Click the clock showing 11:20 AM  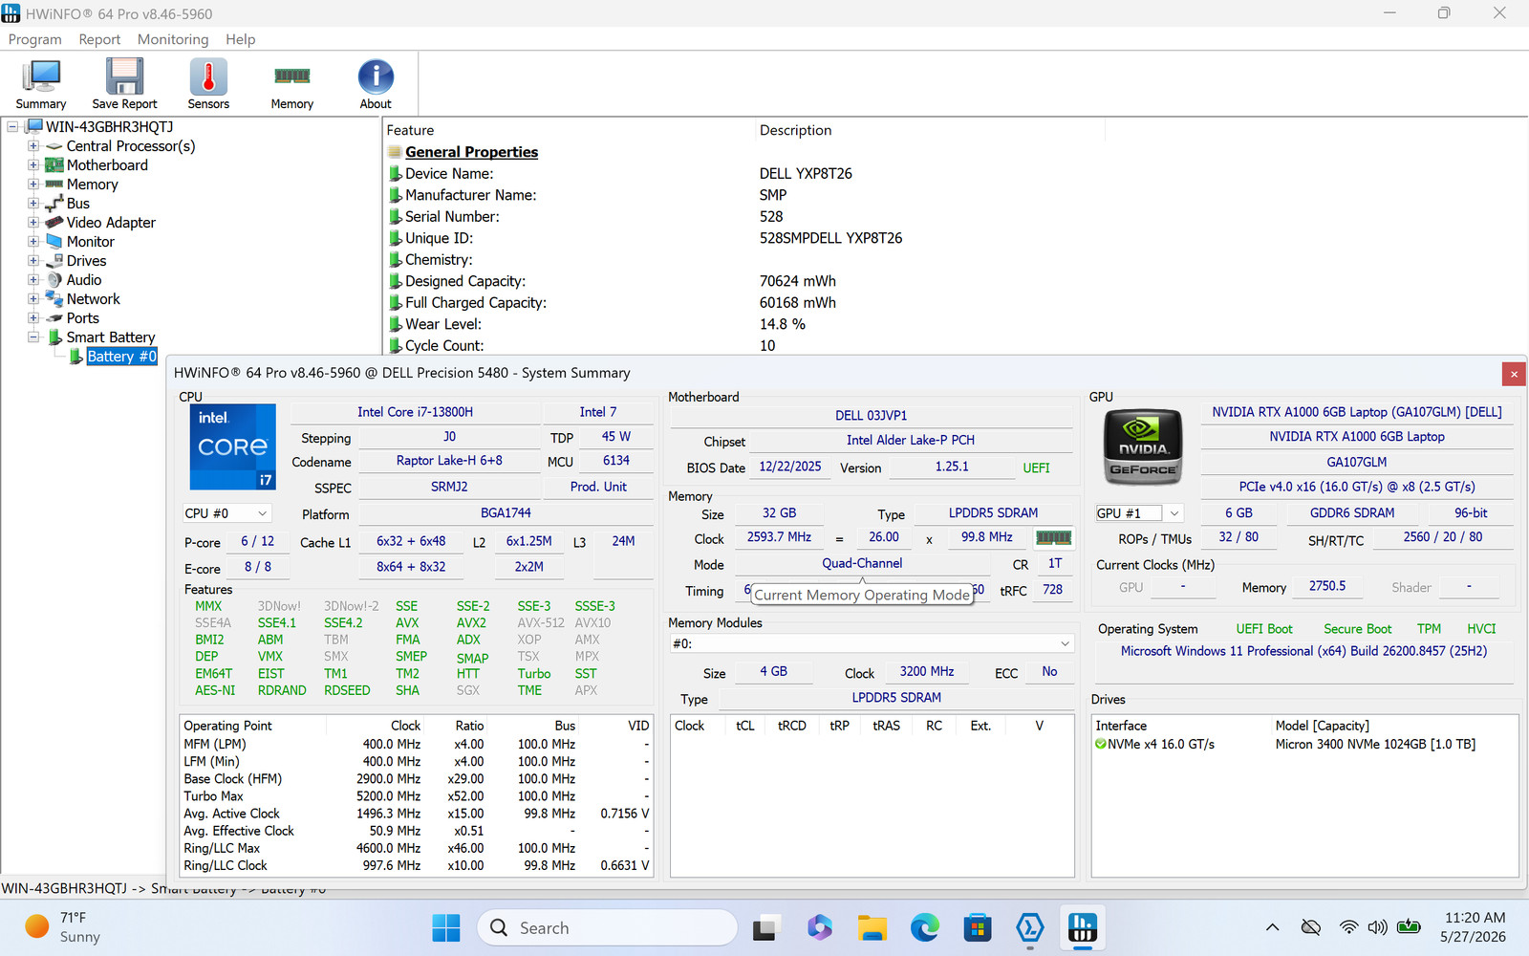click(1475, 918)
